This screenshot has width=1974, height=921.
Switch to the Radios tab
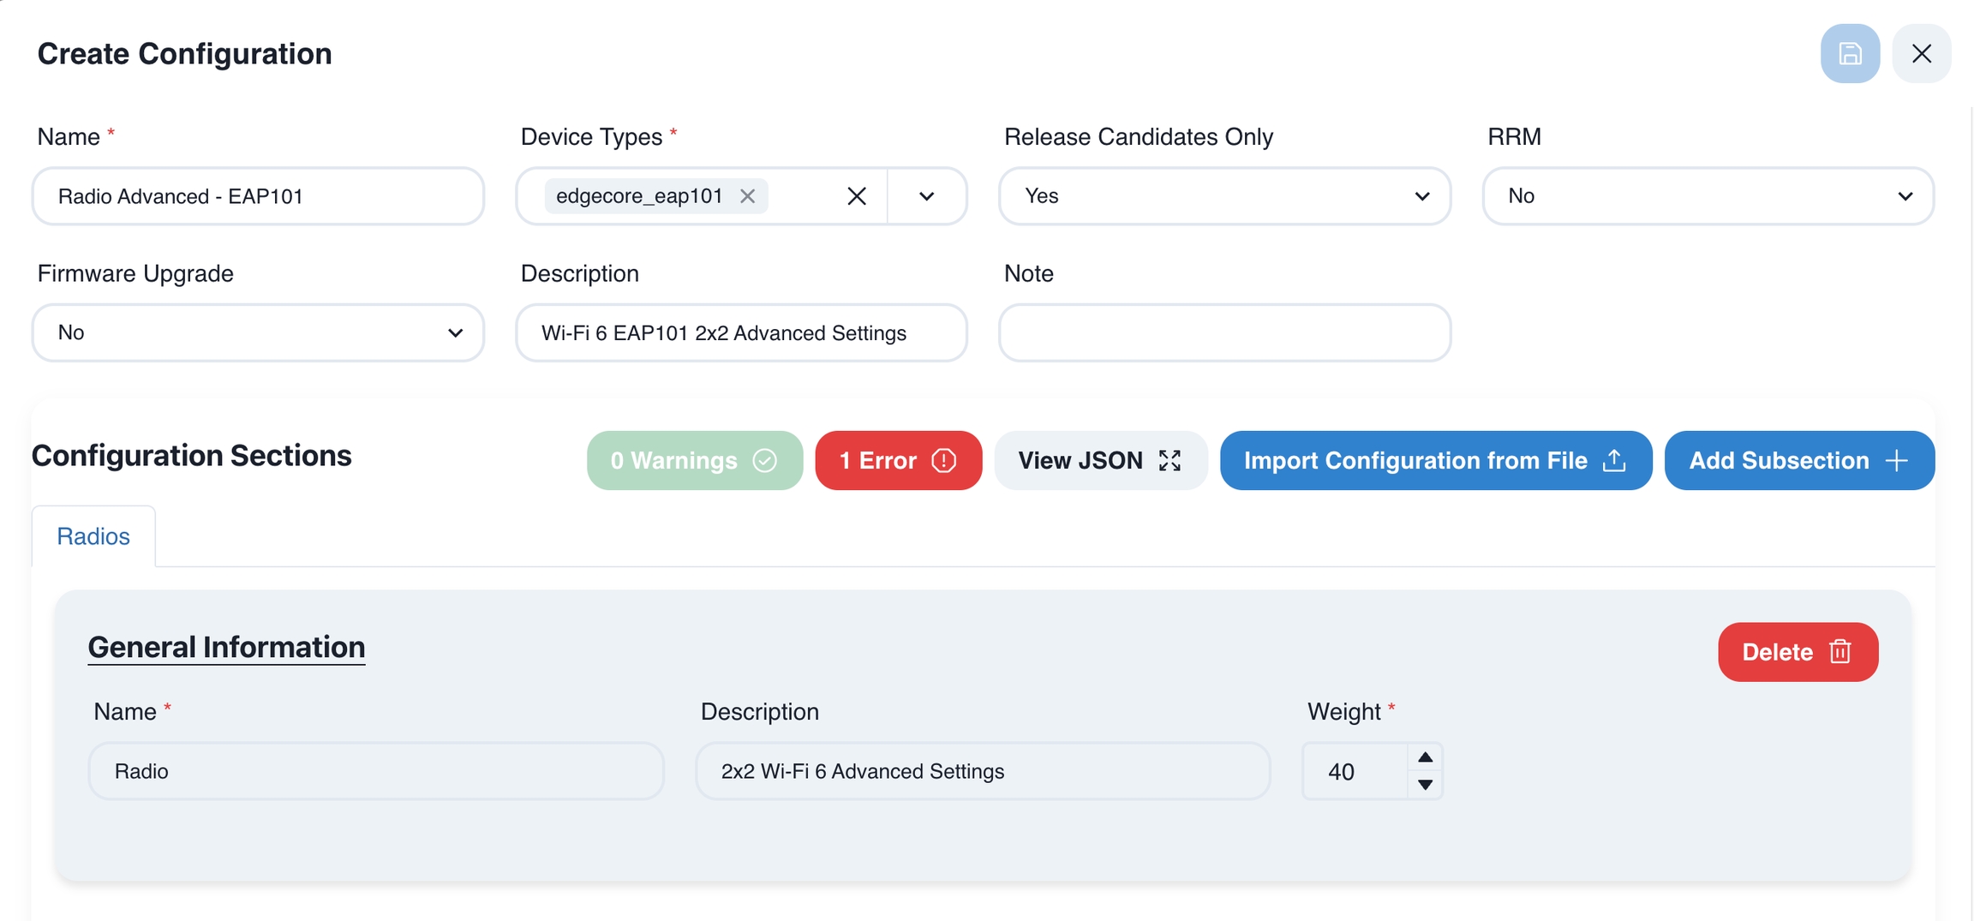(x=93, y=536)
